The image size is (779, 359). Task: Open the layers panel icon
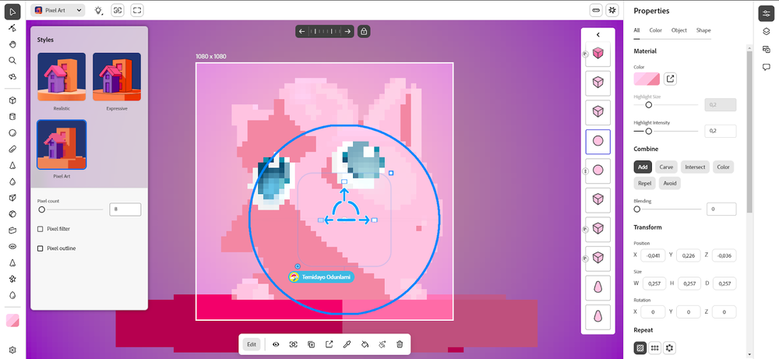tap(766, 32)
